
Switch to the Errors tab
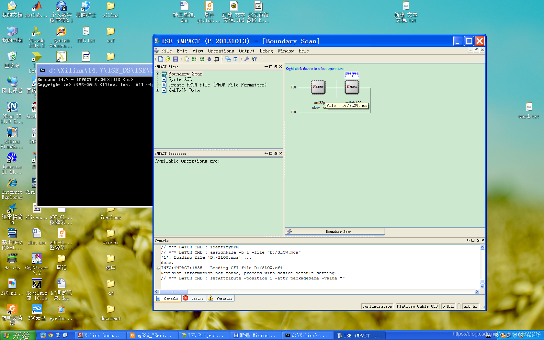pos(194,298)
